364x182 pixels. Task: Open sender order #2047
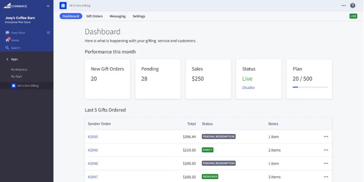[93, 177]
